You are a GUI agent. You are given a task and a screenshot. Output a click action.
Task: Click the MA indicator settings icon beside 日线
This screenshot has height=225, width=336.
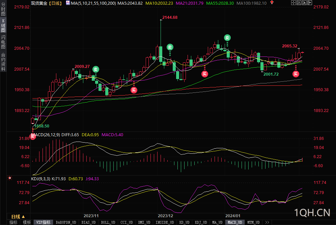point(68,3)
